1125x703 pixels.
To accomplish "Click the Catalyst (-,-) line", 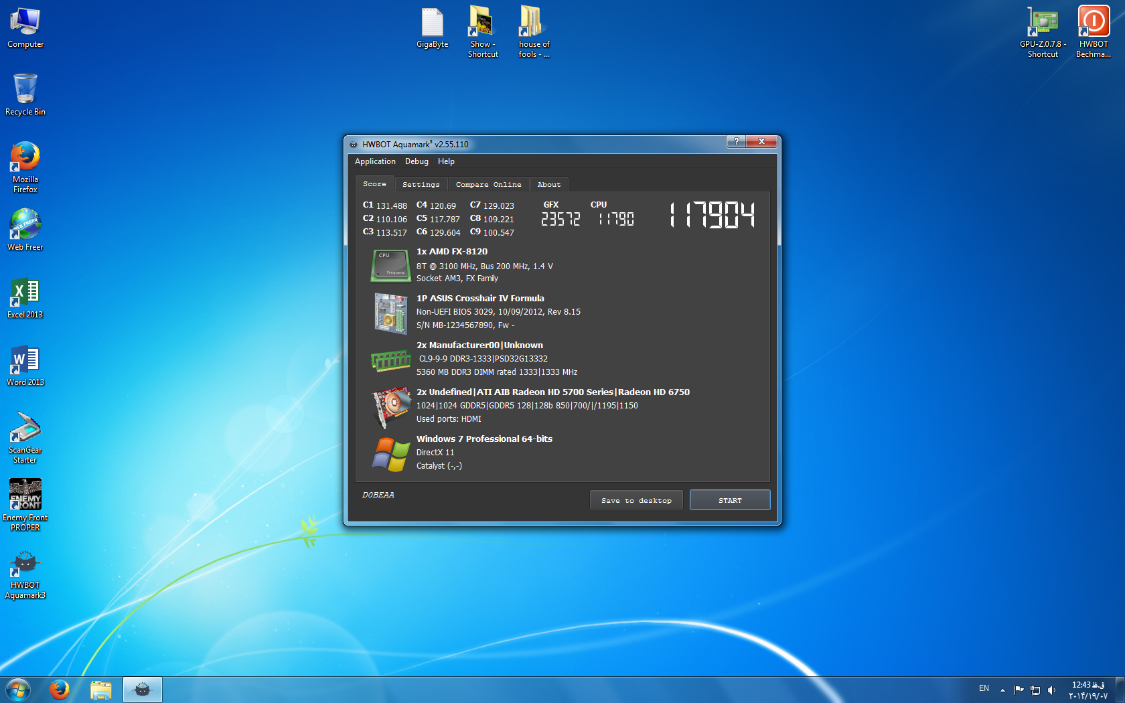I will tap(439, 466).
